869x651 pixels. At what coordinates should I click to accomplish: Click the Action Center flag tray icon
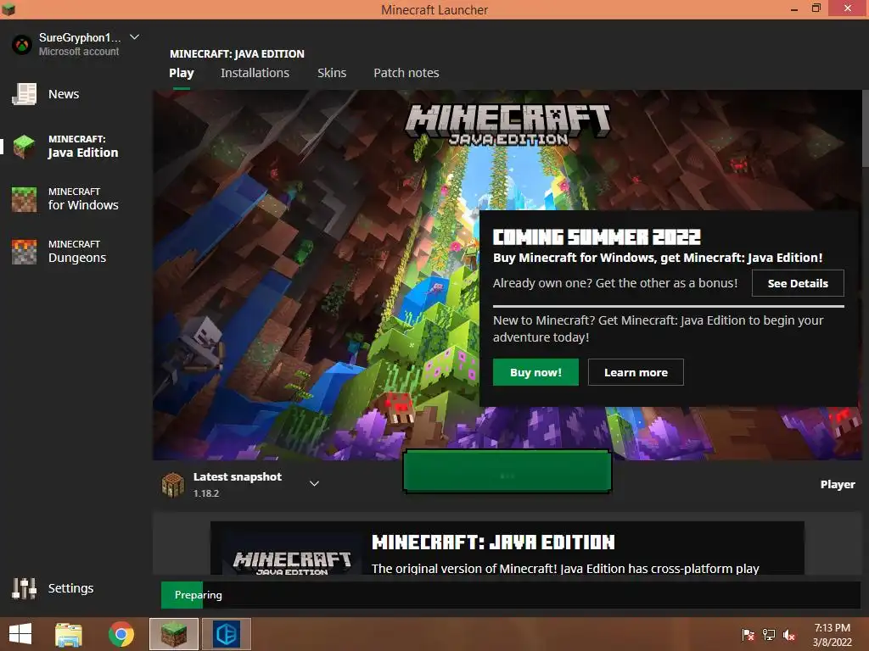748,635
